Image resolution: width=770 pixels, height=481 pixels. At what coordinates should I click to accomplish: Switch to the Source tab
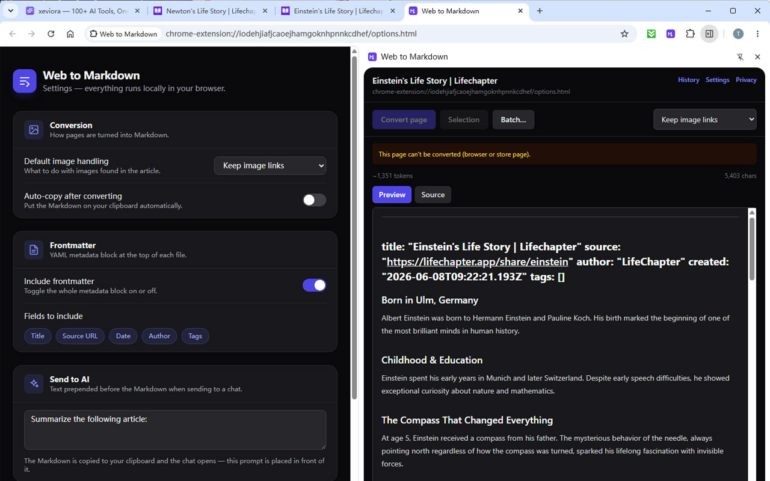[x=433, y=195]
